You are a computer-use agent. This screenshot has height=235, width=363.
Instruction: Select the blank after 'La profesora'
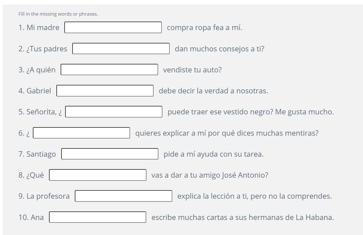124,196
